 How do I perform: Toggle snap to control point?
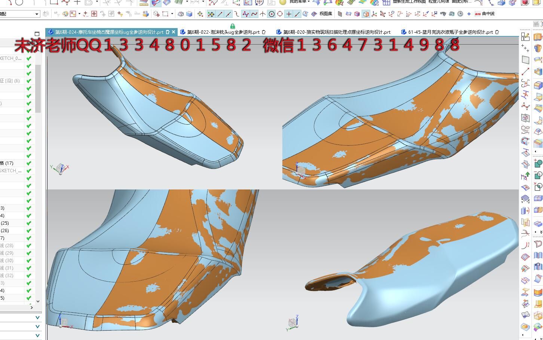click(x=237, y=14)
